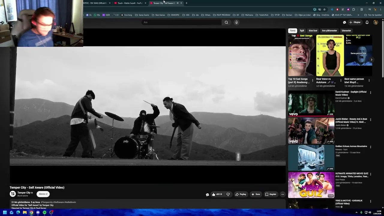Switch to the Touch - Mattia Cupelli tab

(130, 3)
